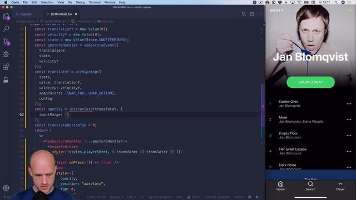356x200 pixels.
Task: Click the Prettier status bar item
Action: (239, 197)
